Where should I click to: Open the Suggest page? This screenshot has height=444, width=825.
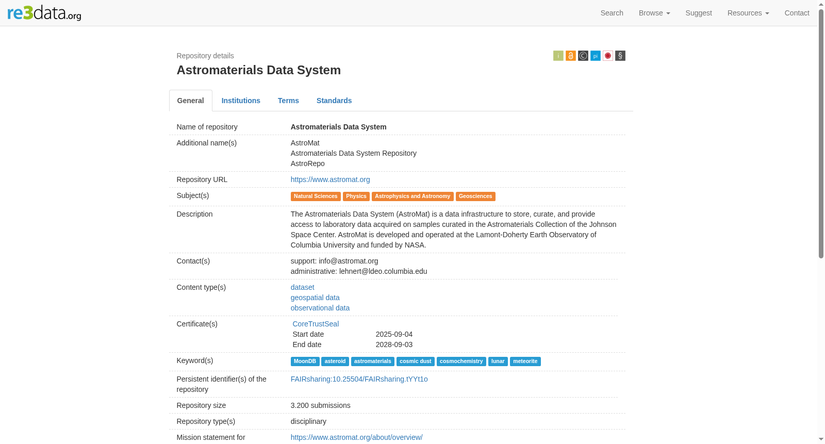coord(699,13)
